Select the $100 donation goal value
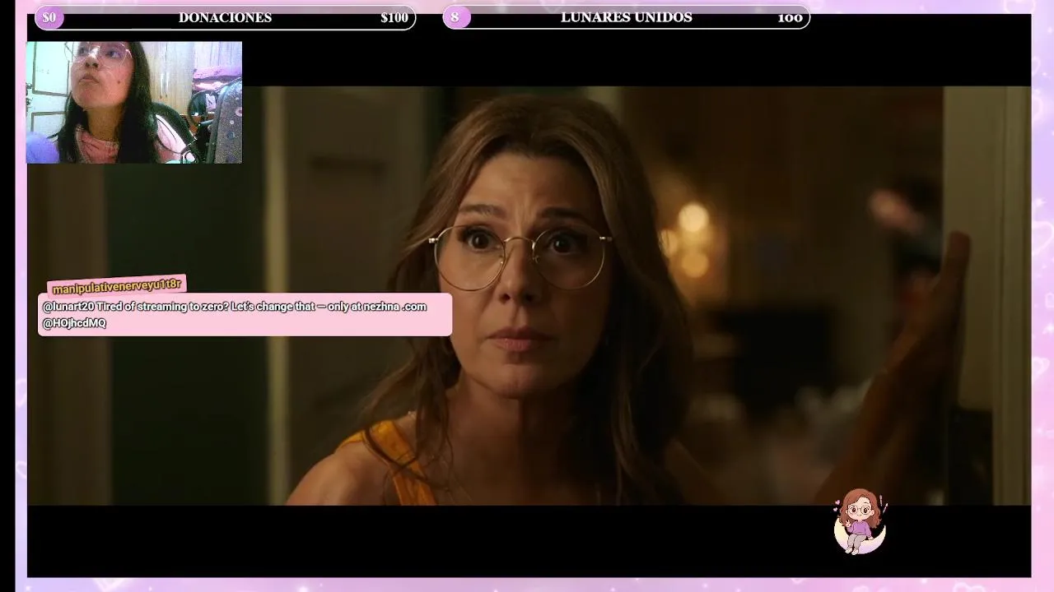 point(394,18)
